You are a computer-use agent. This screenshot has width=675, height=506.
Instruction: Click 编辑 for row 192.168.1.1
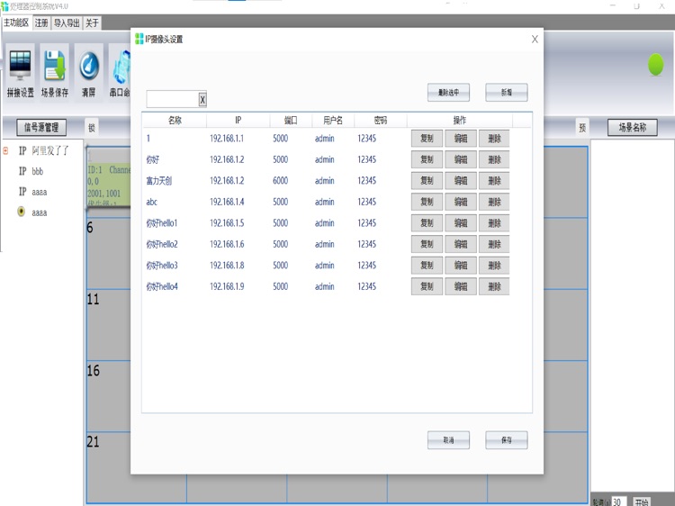461,139
